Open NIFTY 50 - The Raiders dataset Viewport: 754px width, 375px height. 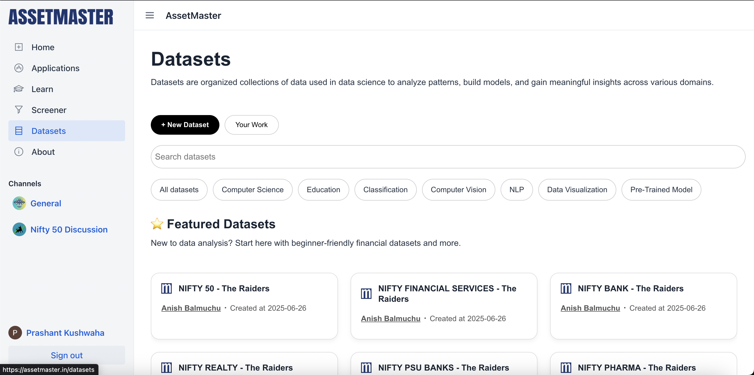(224, 288)
